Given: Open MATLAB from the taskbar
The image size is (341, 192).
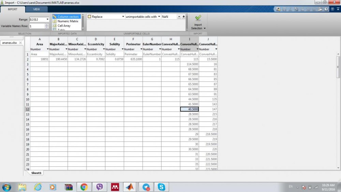Looking at the screenshot, I should (130, 187).
